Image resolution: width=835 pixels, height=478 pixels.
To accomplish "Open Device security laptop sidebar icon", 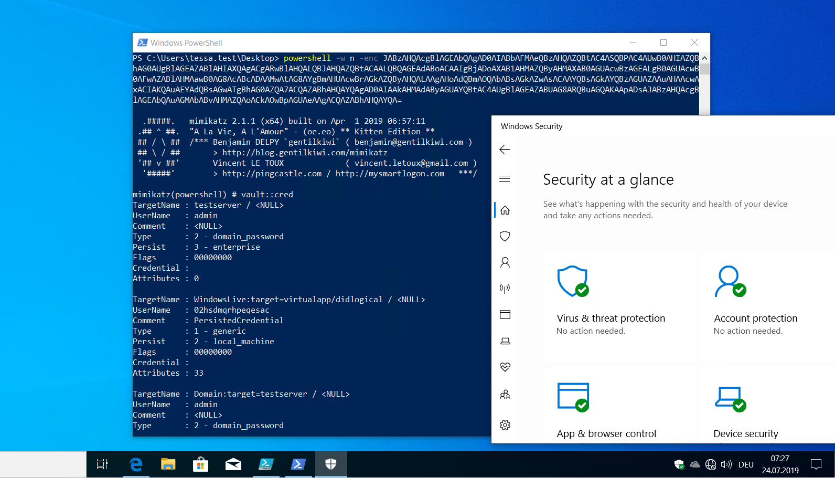I will tap(505, 341).
